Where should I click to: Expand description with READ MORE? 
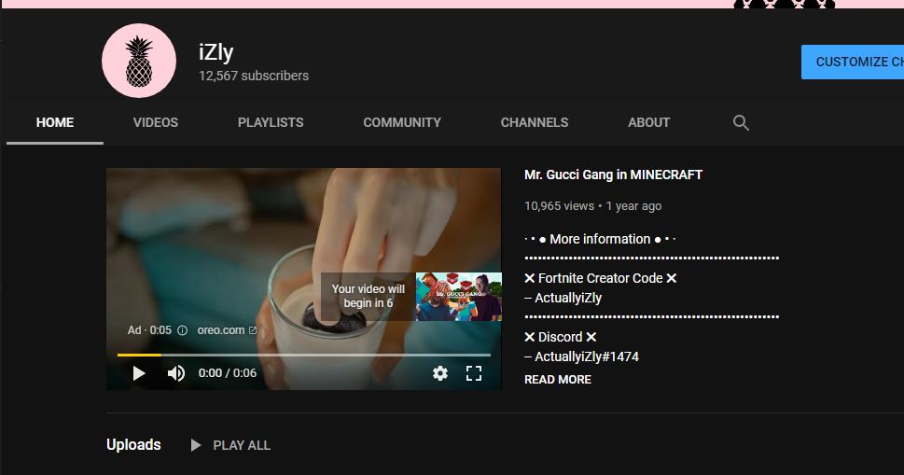(558, 379)
